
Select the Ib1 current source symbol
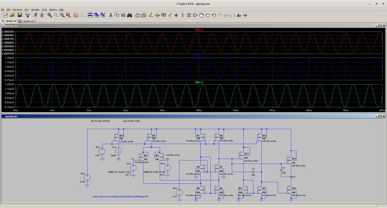pyautogui.click(x=119, y=151)
